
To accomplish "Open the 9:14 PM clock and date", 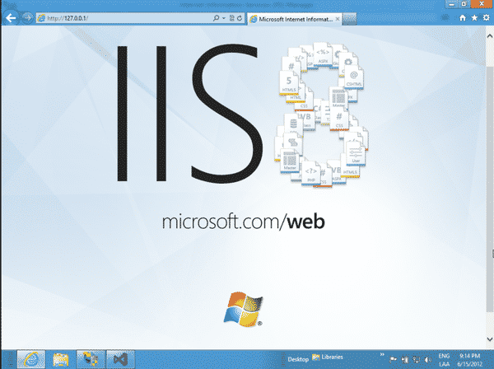I will coord(470,360).
